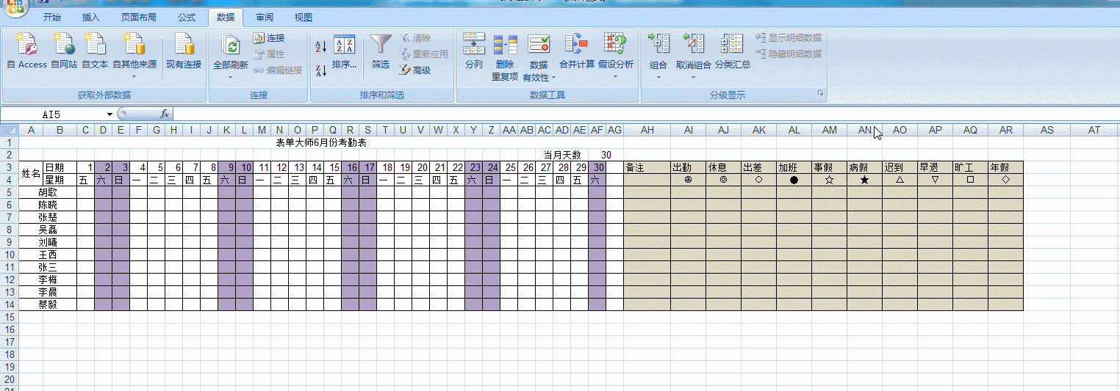The width and height of the screenshot is (1120, 391).
Task: Expand the 全部刷新 dropdown arrow
Action: coord(231,76)
